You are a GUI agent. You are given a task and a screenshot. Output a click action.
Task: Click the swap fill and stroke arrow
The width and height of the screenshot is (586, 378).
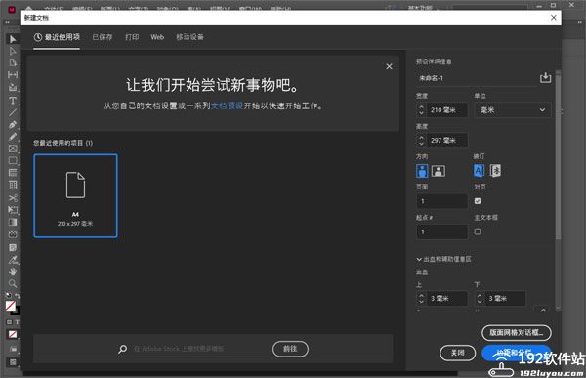[x=18, y=296]
